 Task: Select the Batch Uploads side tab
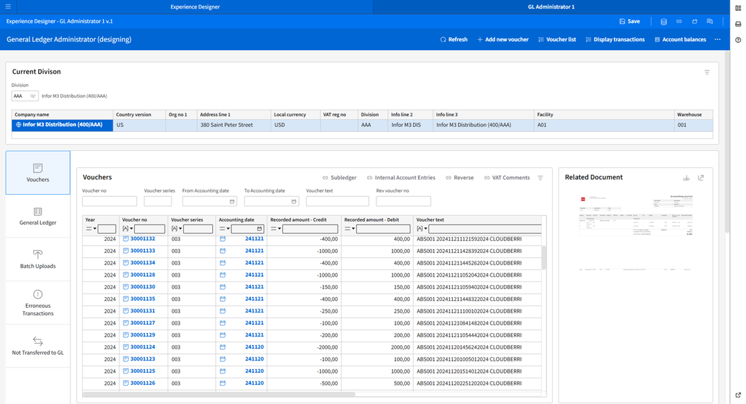38,259
